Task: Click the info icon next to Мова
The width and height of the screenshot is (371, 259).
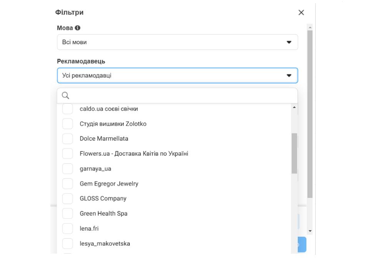Action: tap(78, 28)
